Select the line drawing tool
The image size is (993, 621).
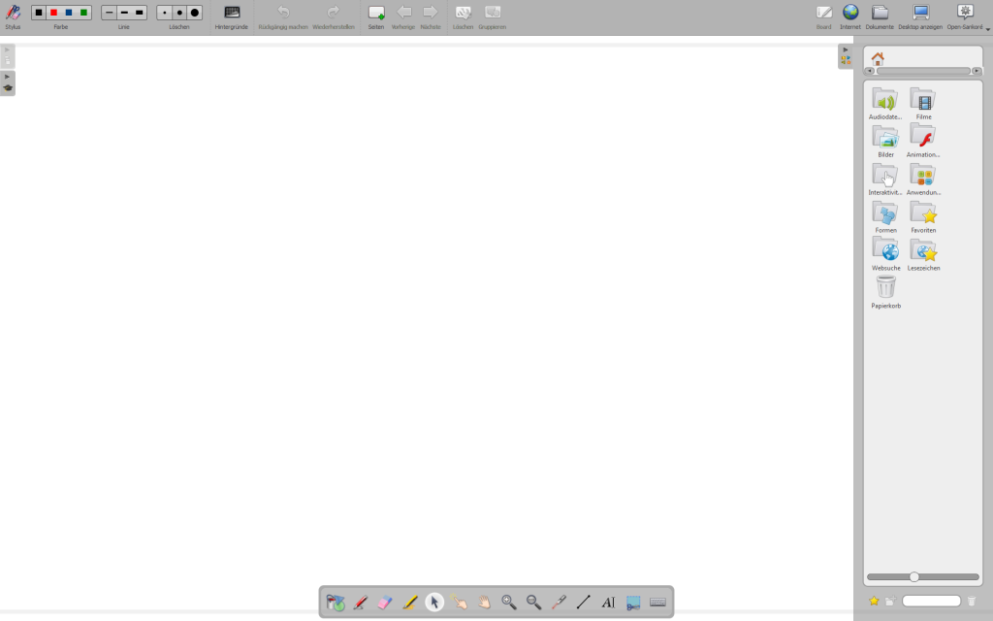[x=583, y=603]
